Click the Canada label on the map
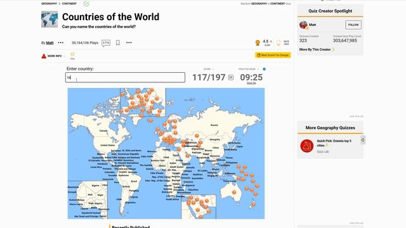 tap(103, 130)
